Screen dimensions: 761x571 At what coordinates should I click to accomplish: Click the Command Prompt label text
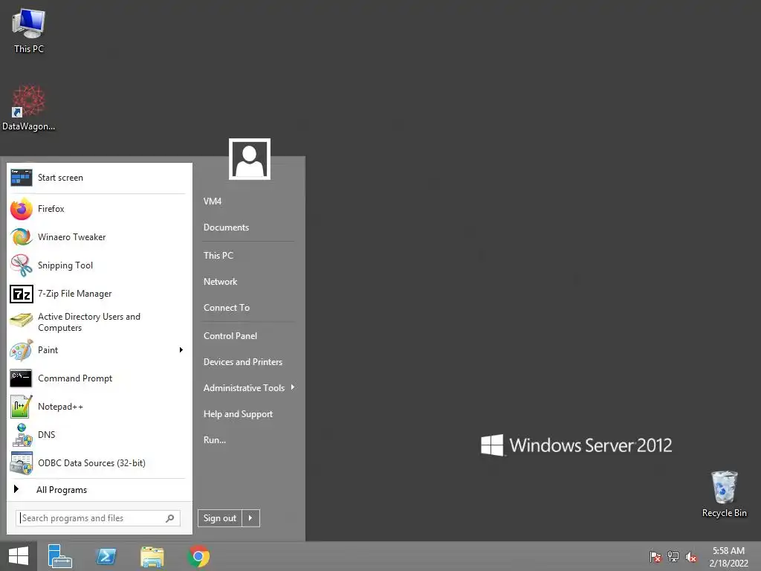click(x=75, y=378)
